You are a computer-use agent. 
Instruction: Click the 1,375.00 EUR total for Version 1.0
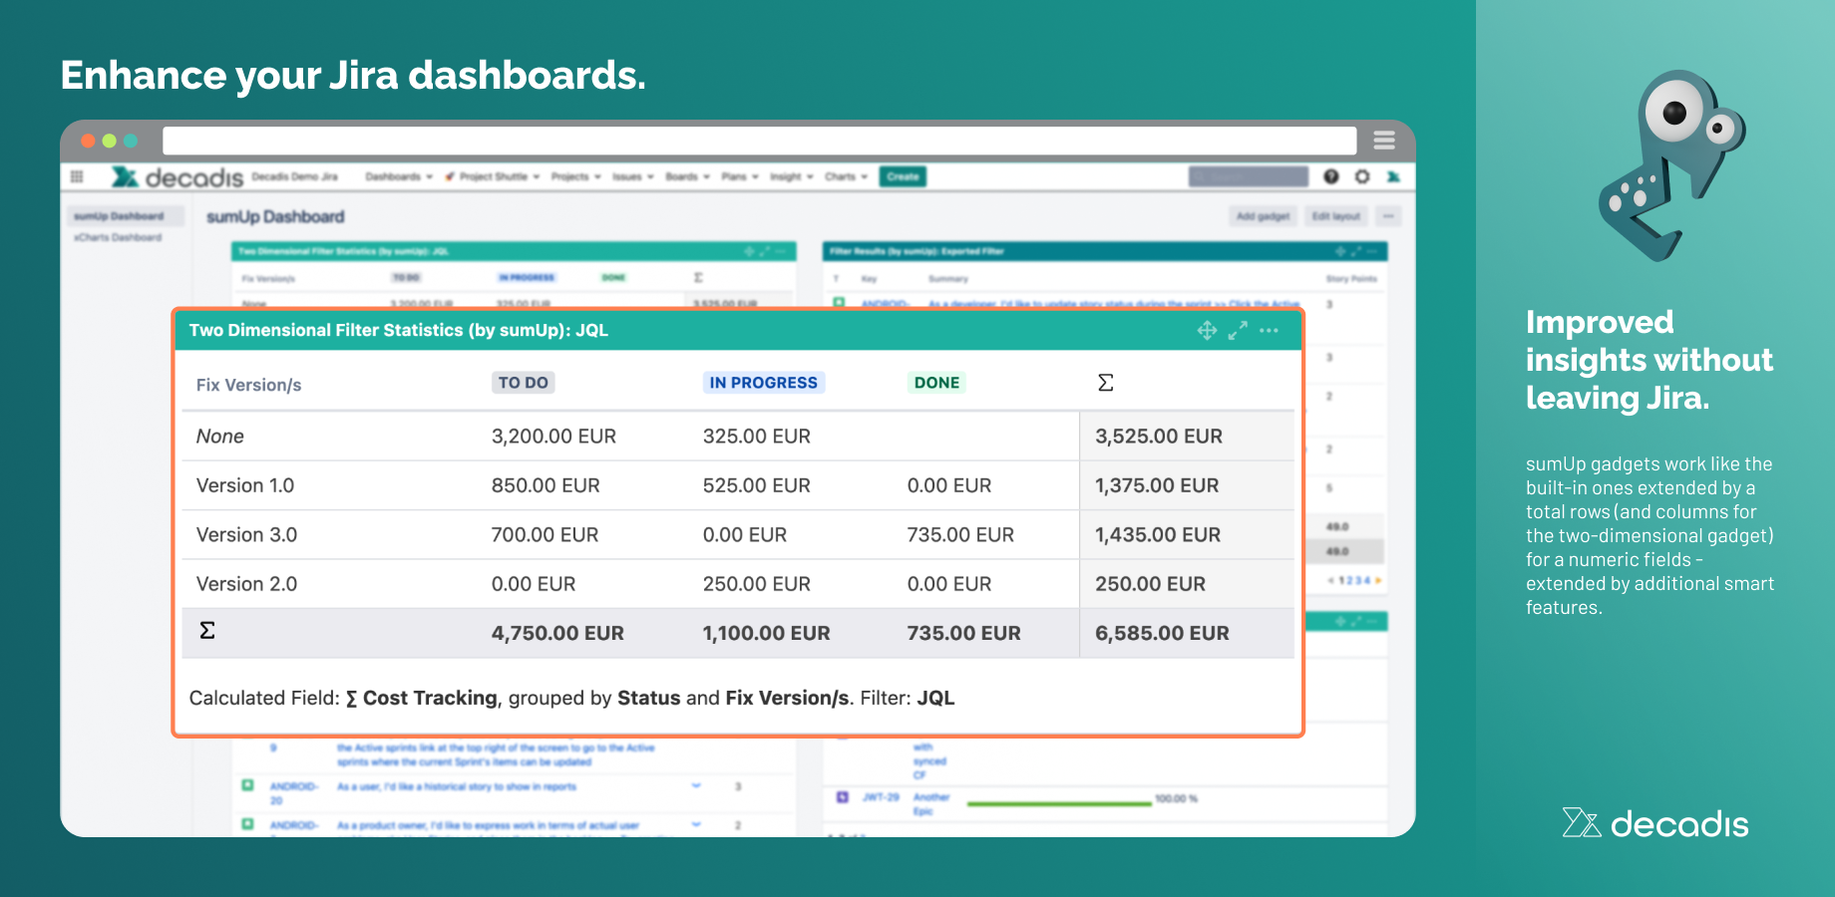click(1157, 485)
